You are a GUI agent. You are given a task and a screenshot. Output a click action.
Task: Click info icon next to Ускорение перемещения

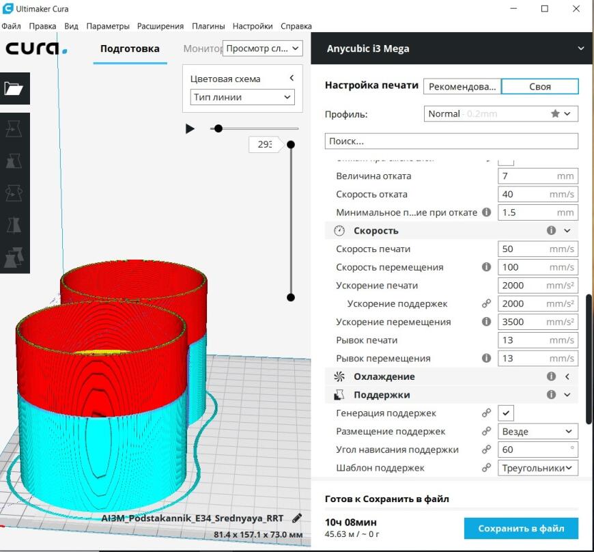pos(486,322)
